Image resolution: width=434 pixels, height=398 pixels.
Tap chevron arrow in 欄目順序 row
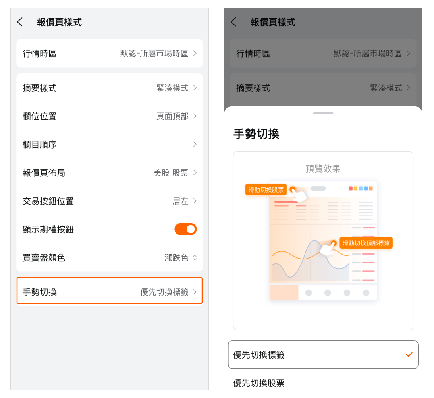pos(195,145)
